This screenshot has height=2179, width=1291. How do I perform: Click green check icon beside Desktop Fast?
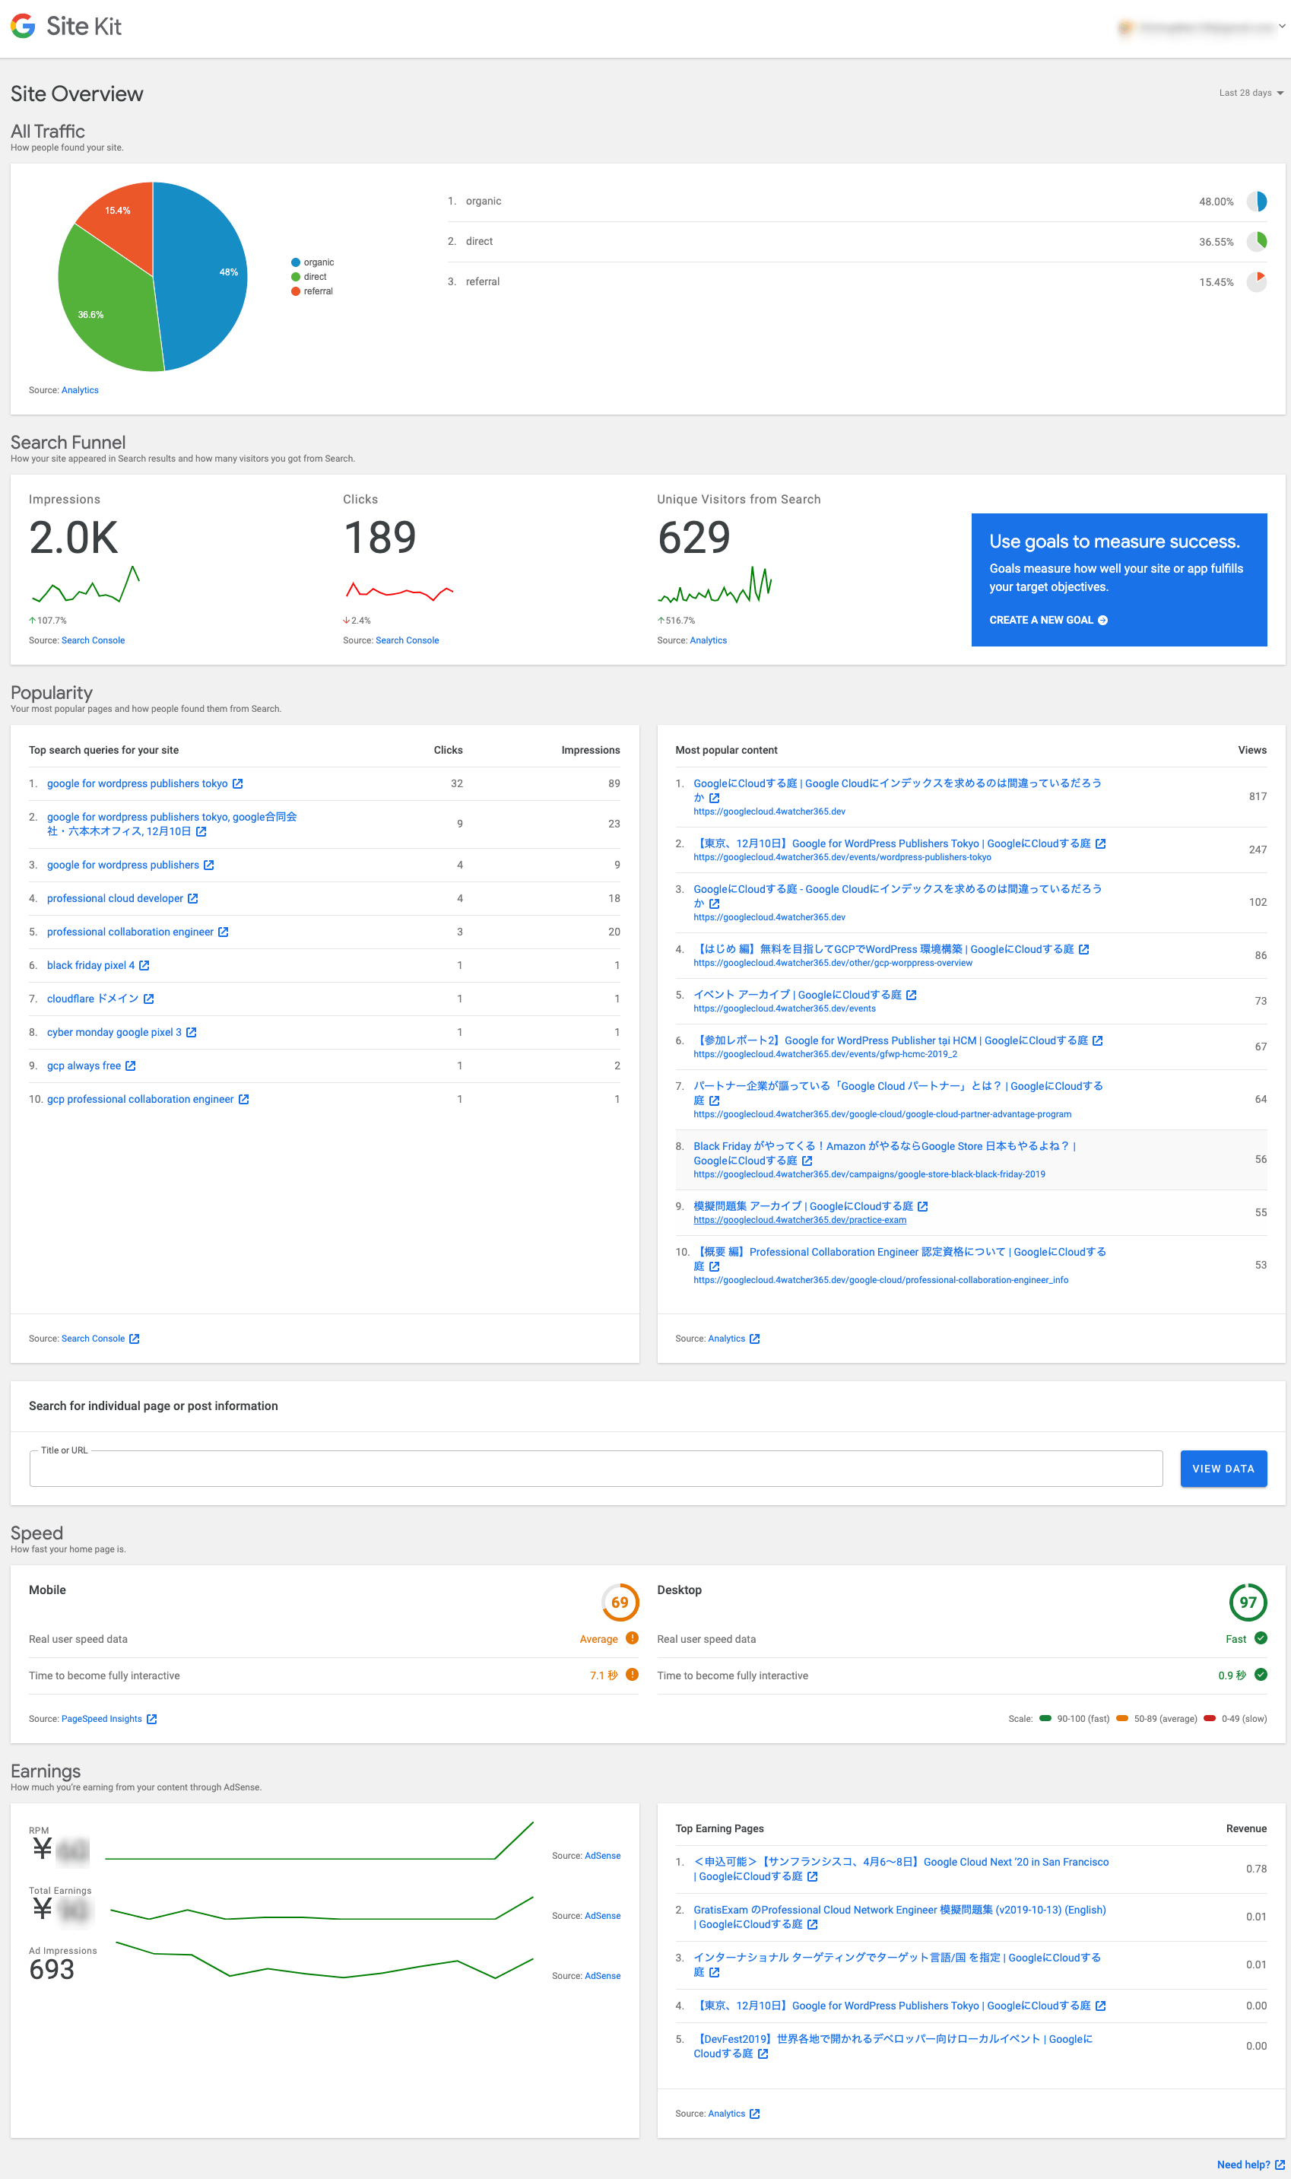(1261, 1638)
